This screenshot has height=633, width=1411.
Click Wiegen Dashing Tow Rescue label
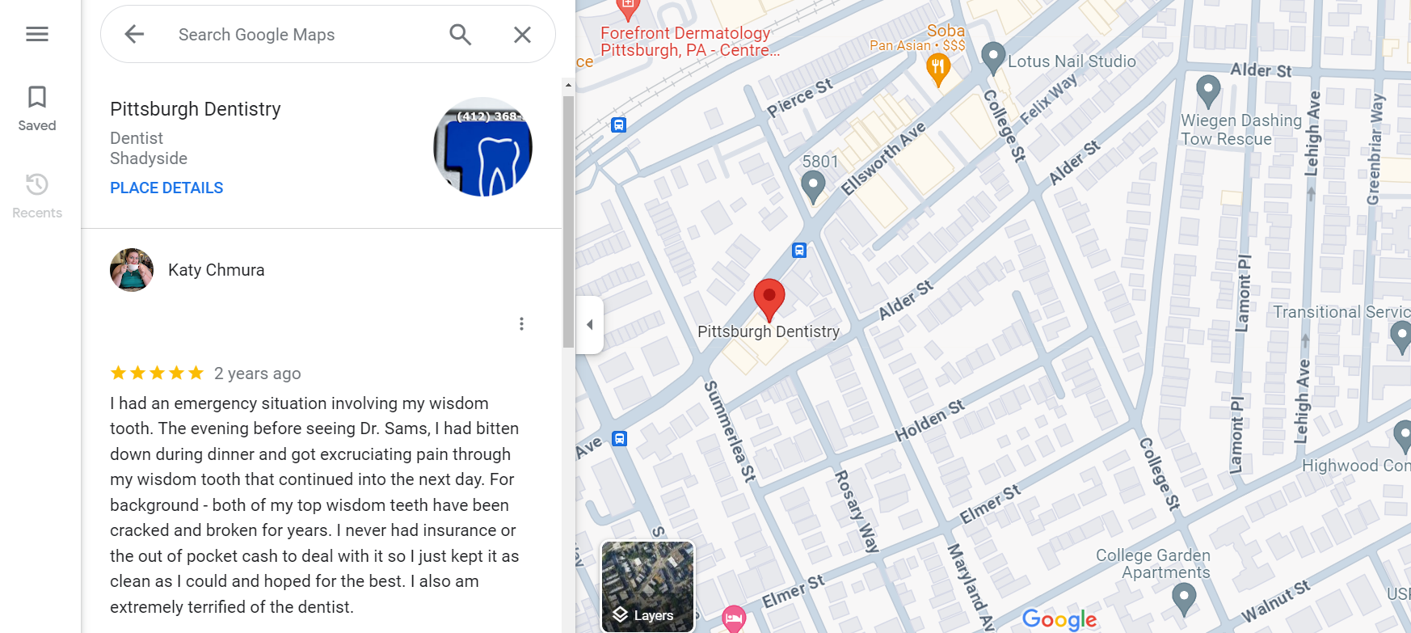click(x=1241, y=129)
